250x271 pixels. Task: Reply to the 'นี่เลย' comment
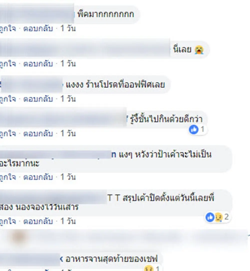coord(38,64)
